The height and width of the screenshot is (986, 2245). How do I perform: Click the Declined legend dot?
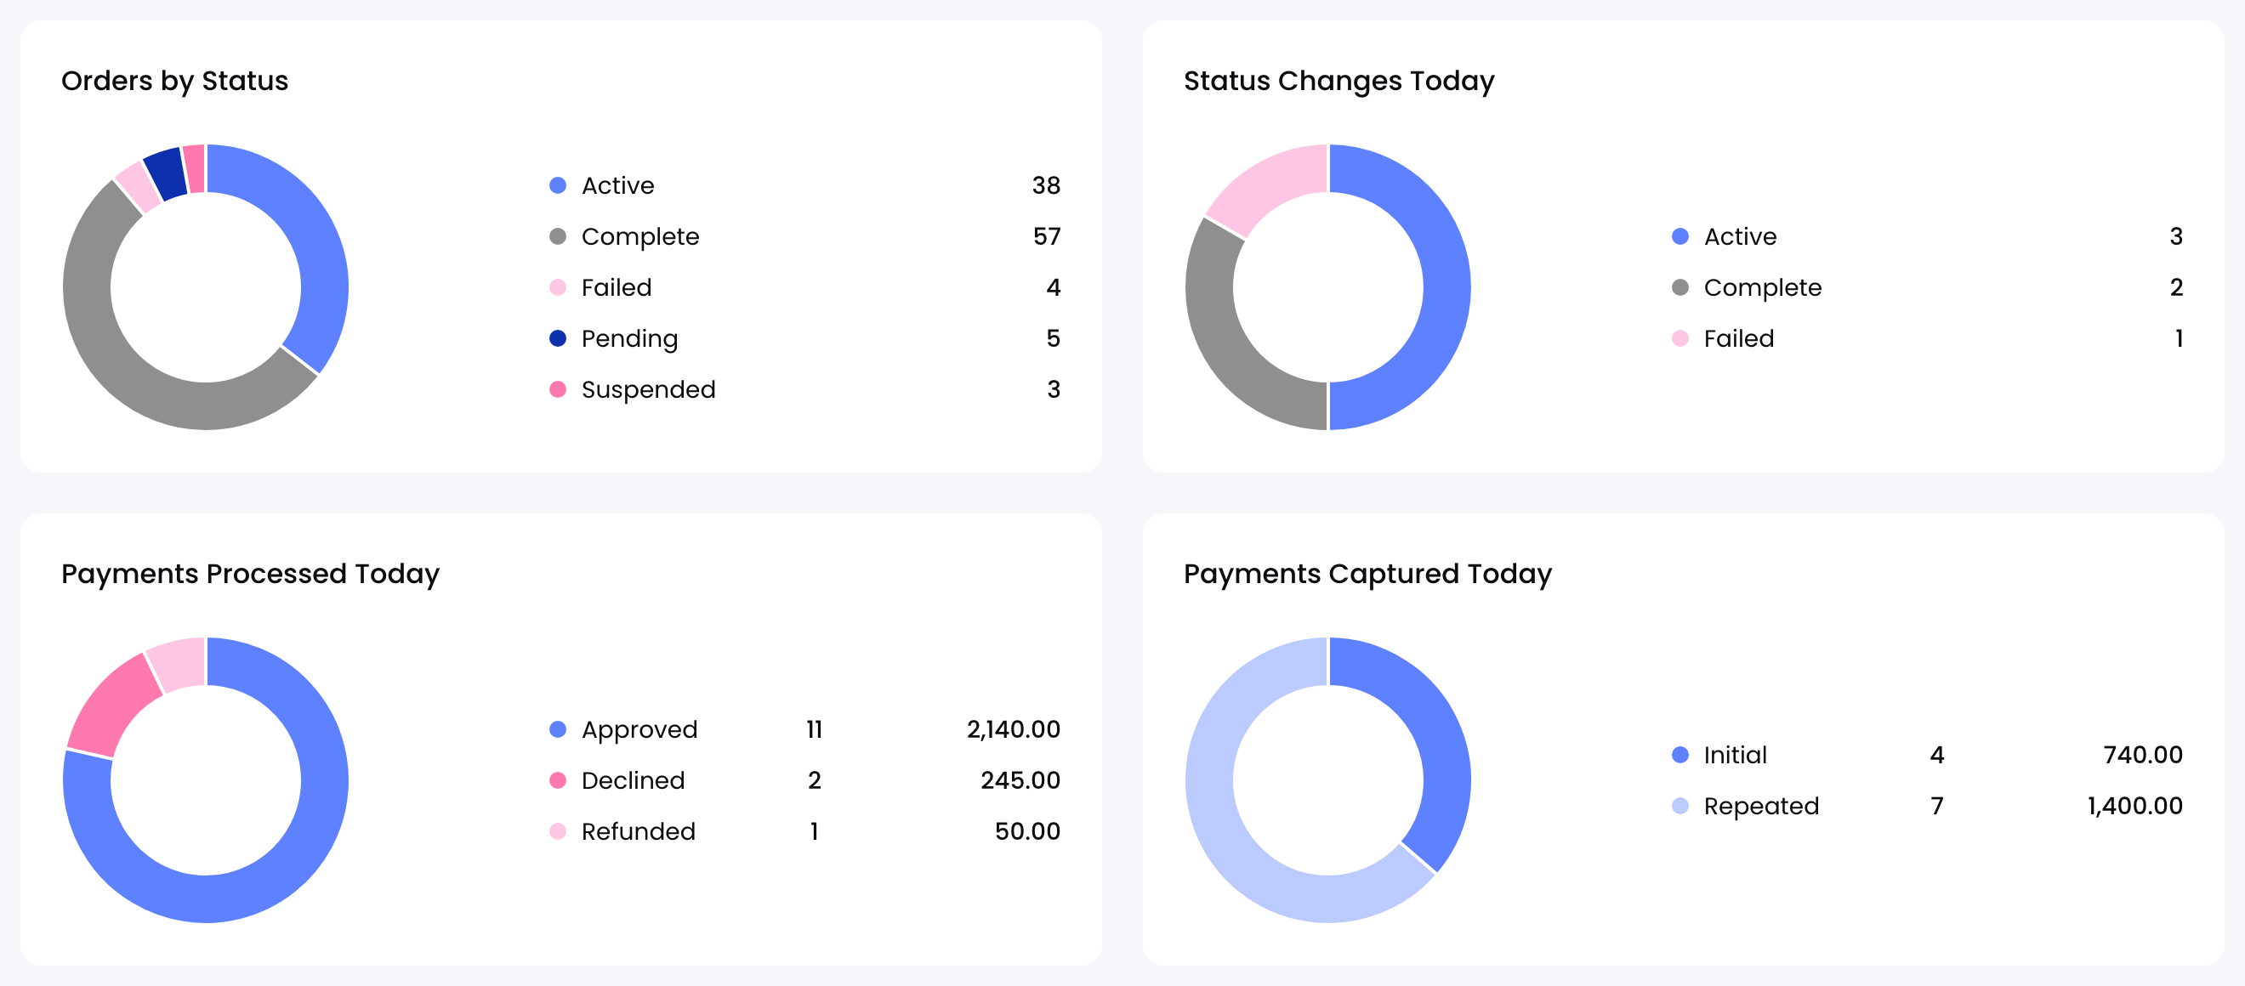[x=558, y=780]
